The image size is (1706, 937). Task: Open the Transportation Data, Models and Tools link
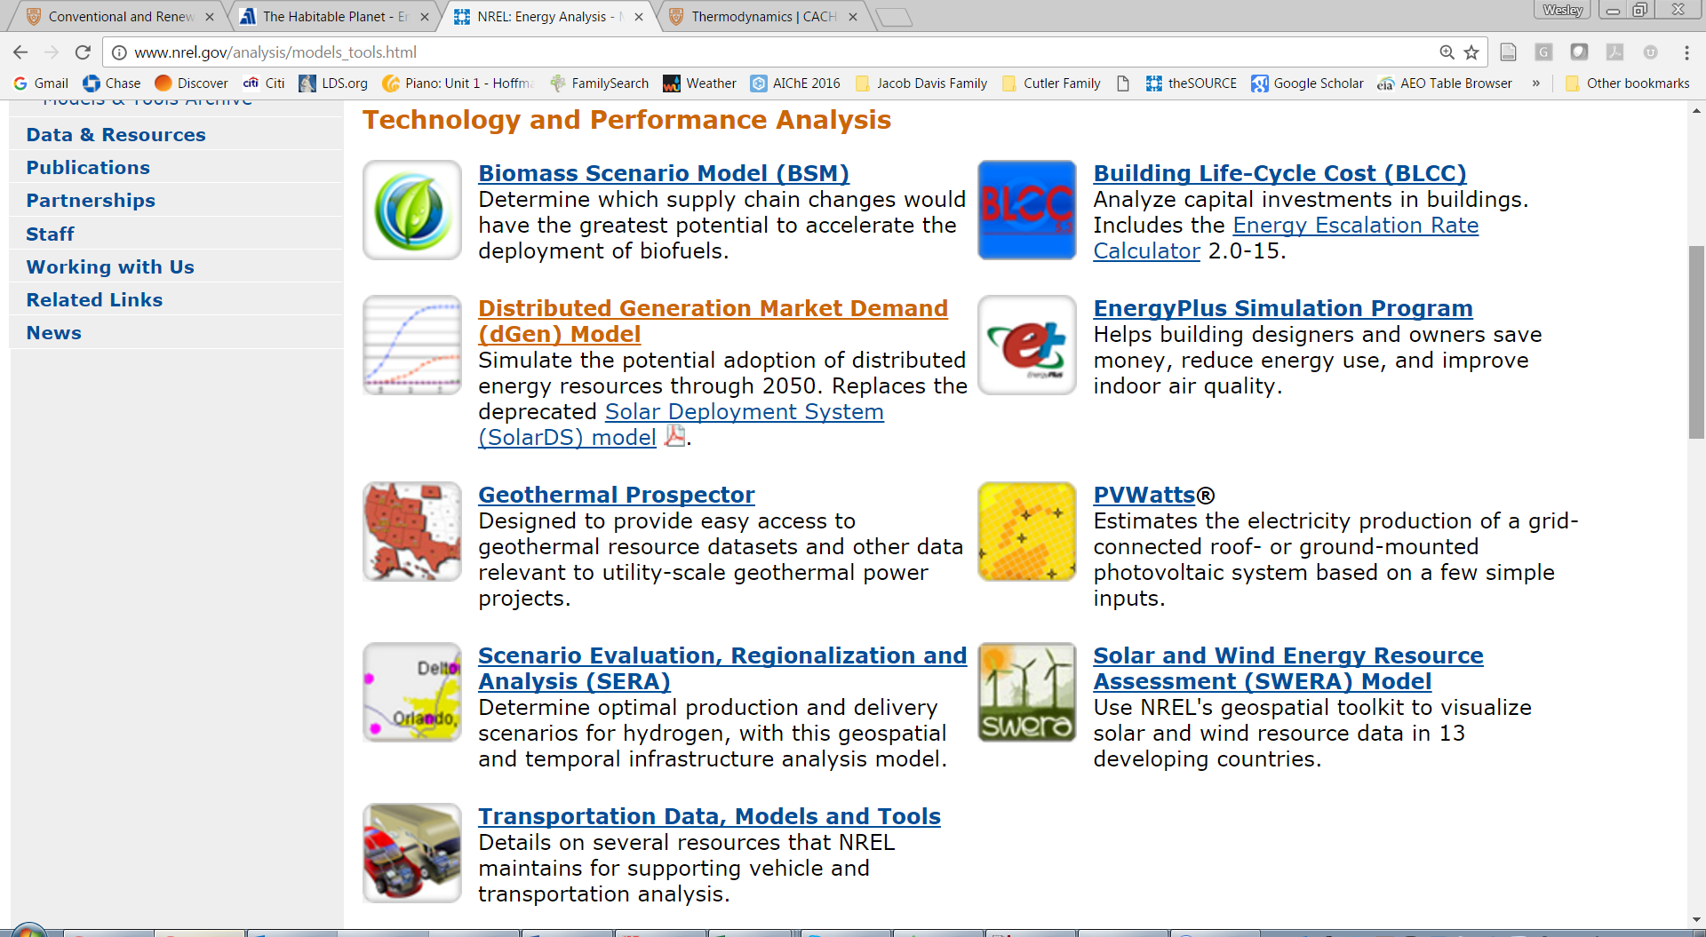click(x=708, y=816)
